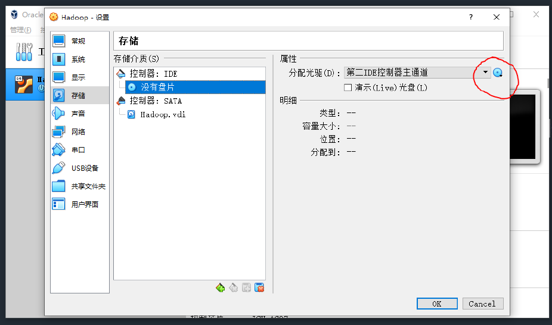Select the 控制器: SATA controller row
Image resolution: width=552 pixels, height=325 pixels.
coord(190,101)
